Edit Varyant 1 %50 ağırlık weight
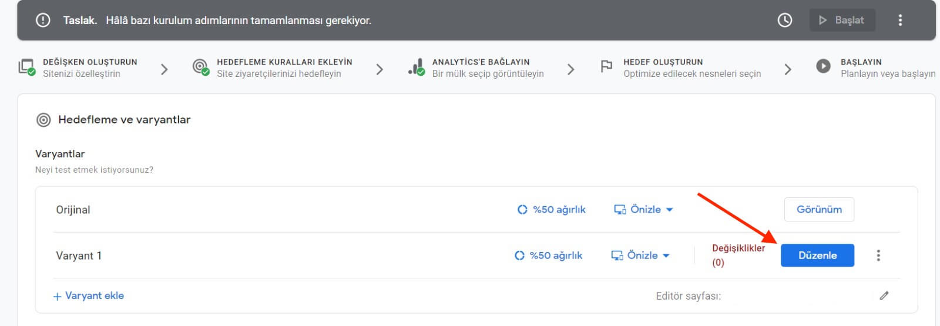940x326 pixels. pos(548,256)
